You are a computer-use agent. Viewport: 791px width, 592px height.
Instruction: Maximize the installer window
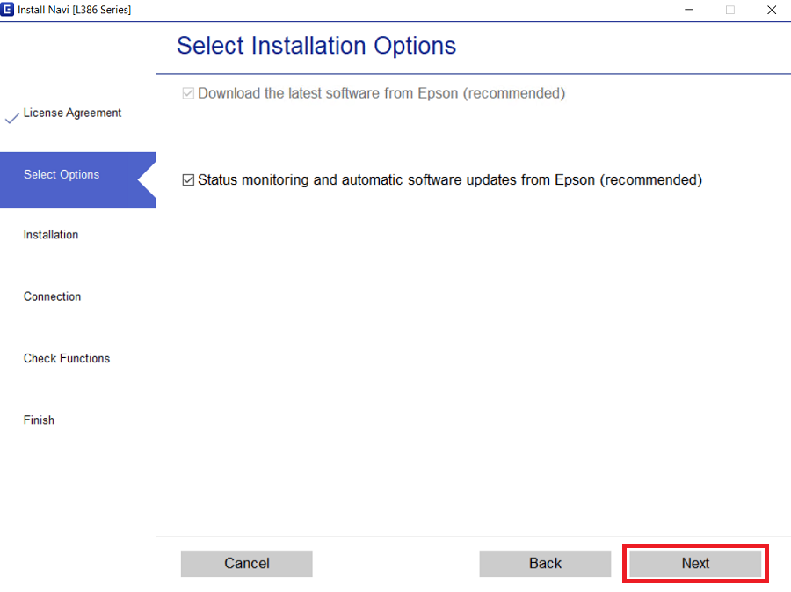(730, 10)
